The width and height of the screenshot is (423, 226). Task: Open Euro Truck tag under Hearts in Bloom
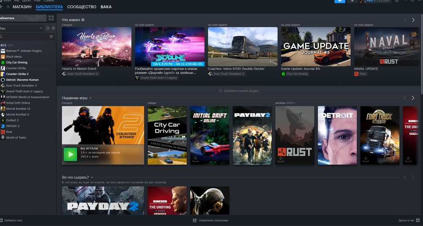coord(80,74)
